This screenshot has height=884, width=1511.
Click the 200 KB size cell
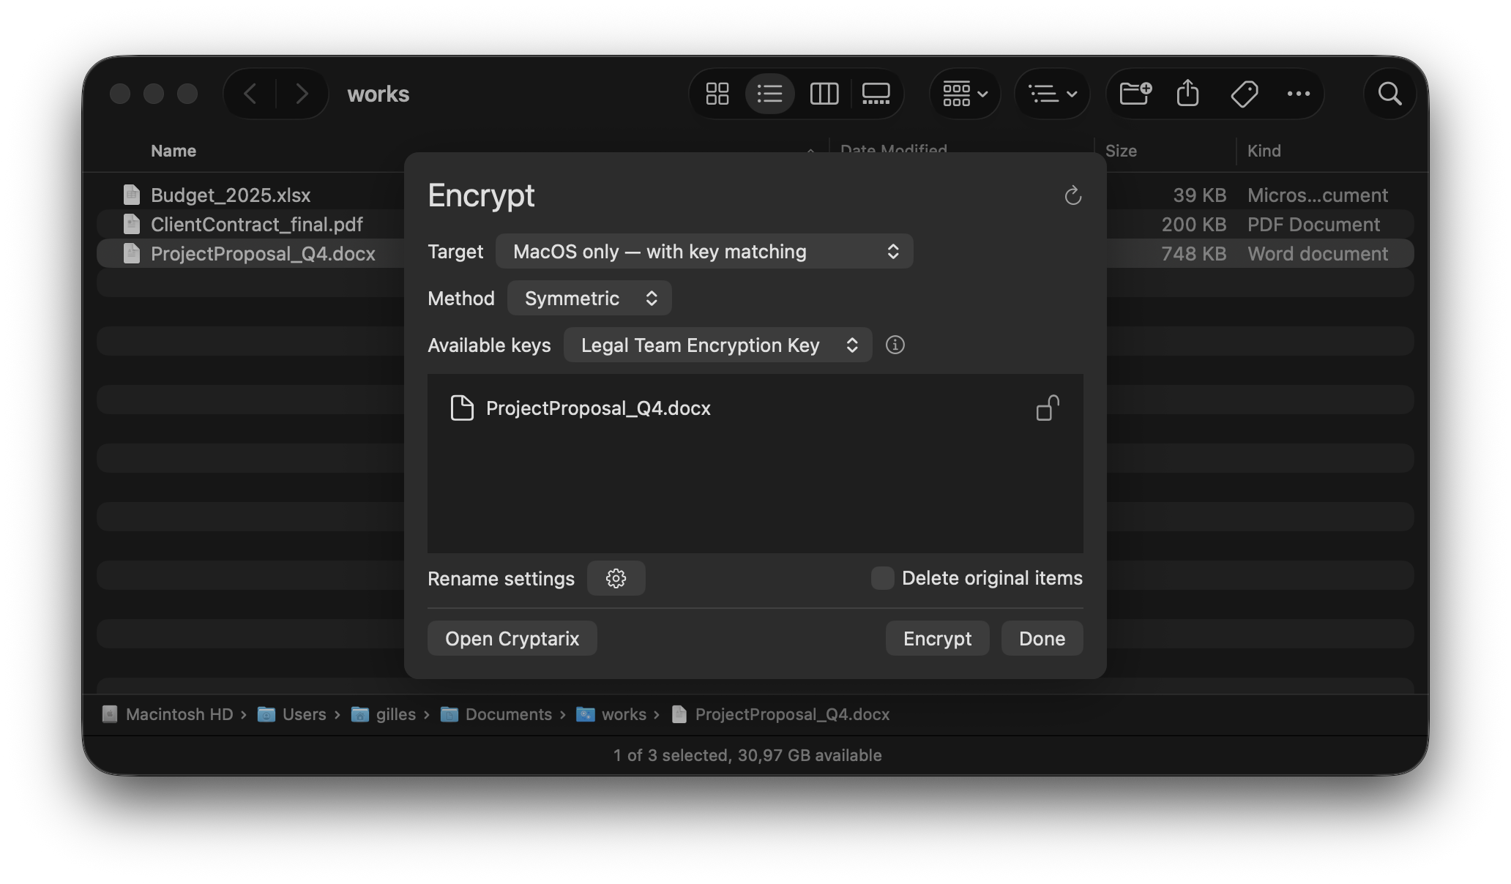[x=1193, y=225]
